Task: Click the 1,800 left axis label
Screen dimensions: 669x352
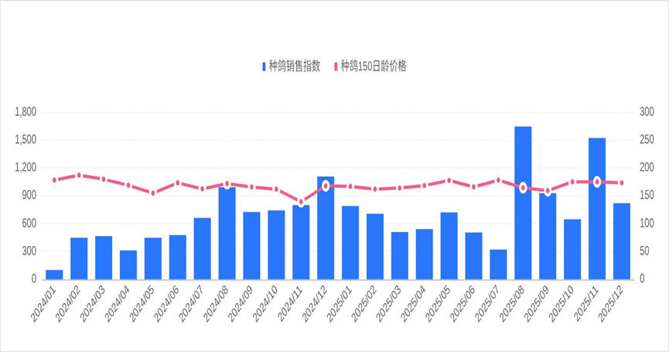Action: [26, 112]
